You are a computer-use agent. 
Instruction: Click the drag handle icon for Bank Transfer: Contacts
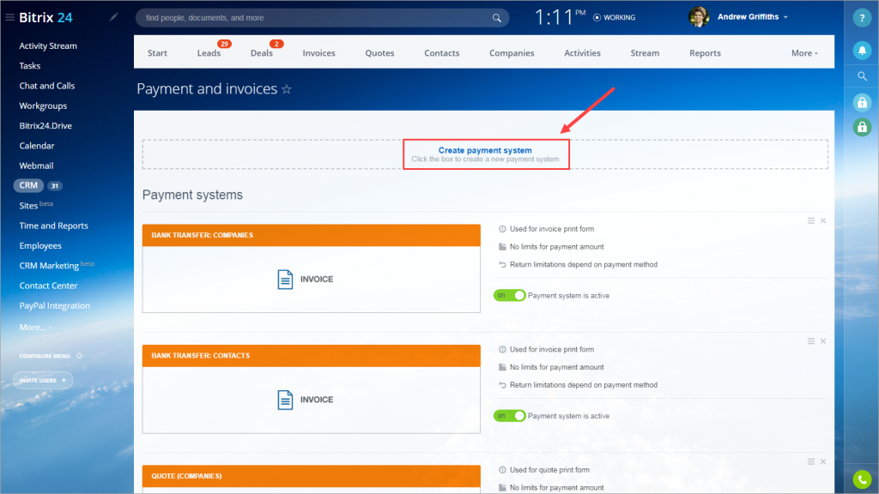click(810, 341)
